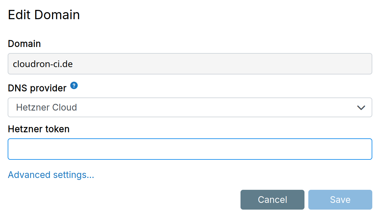Expand Advanced settings
The height and width of the screenshot is (216, 379).
tap(51, 175)
